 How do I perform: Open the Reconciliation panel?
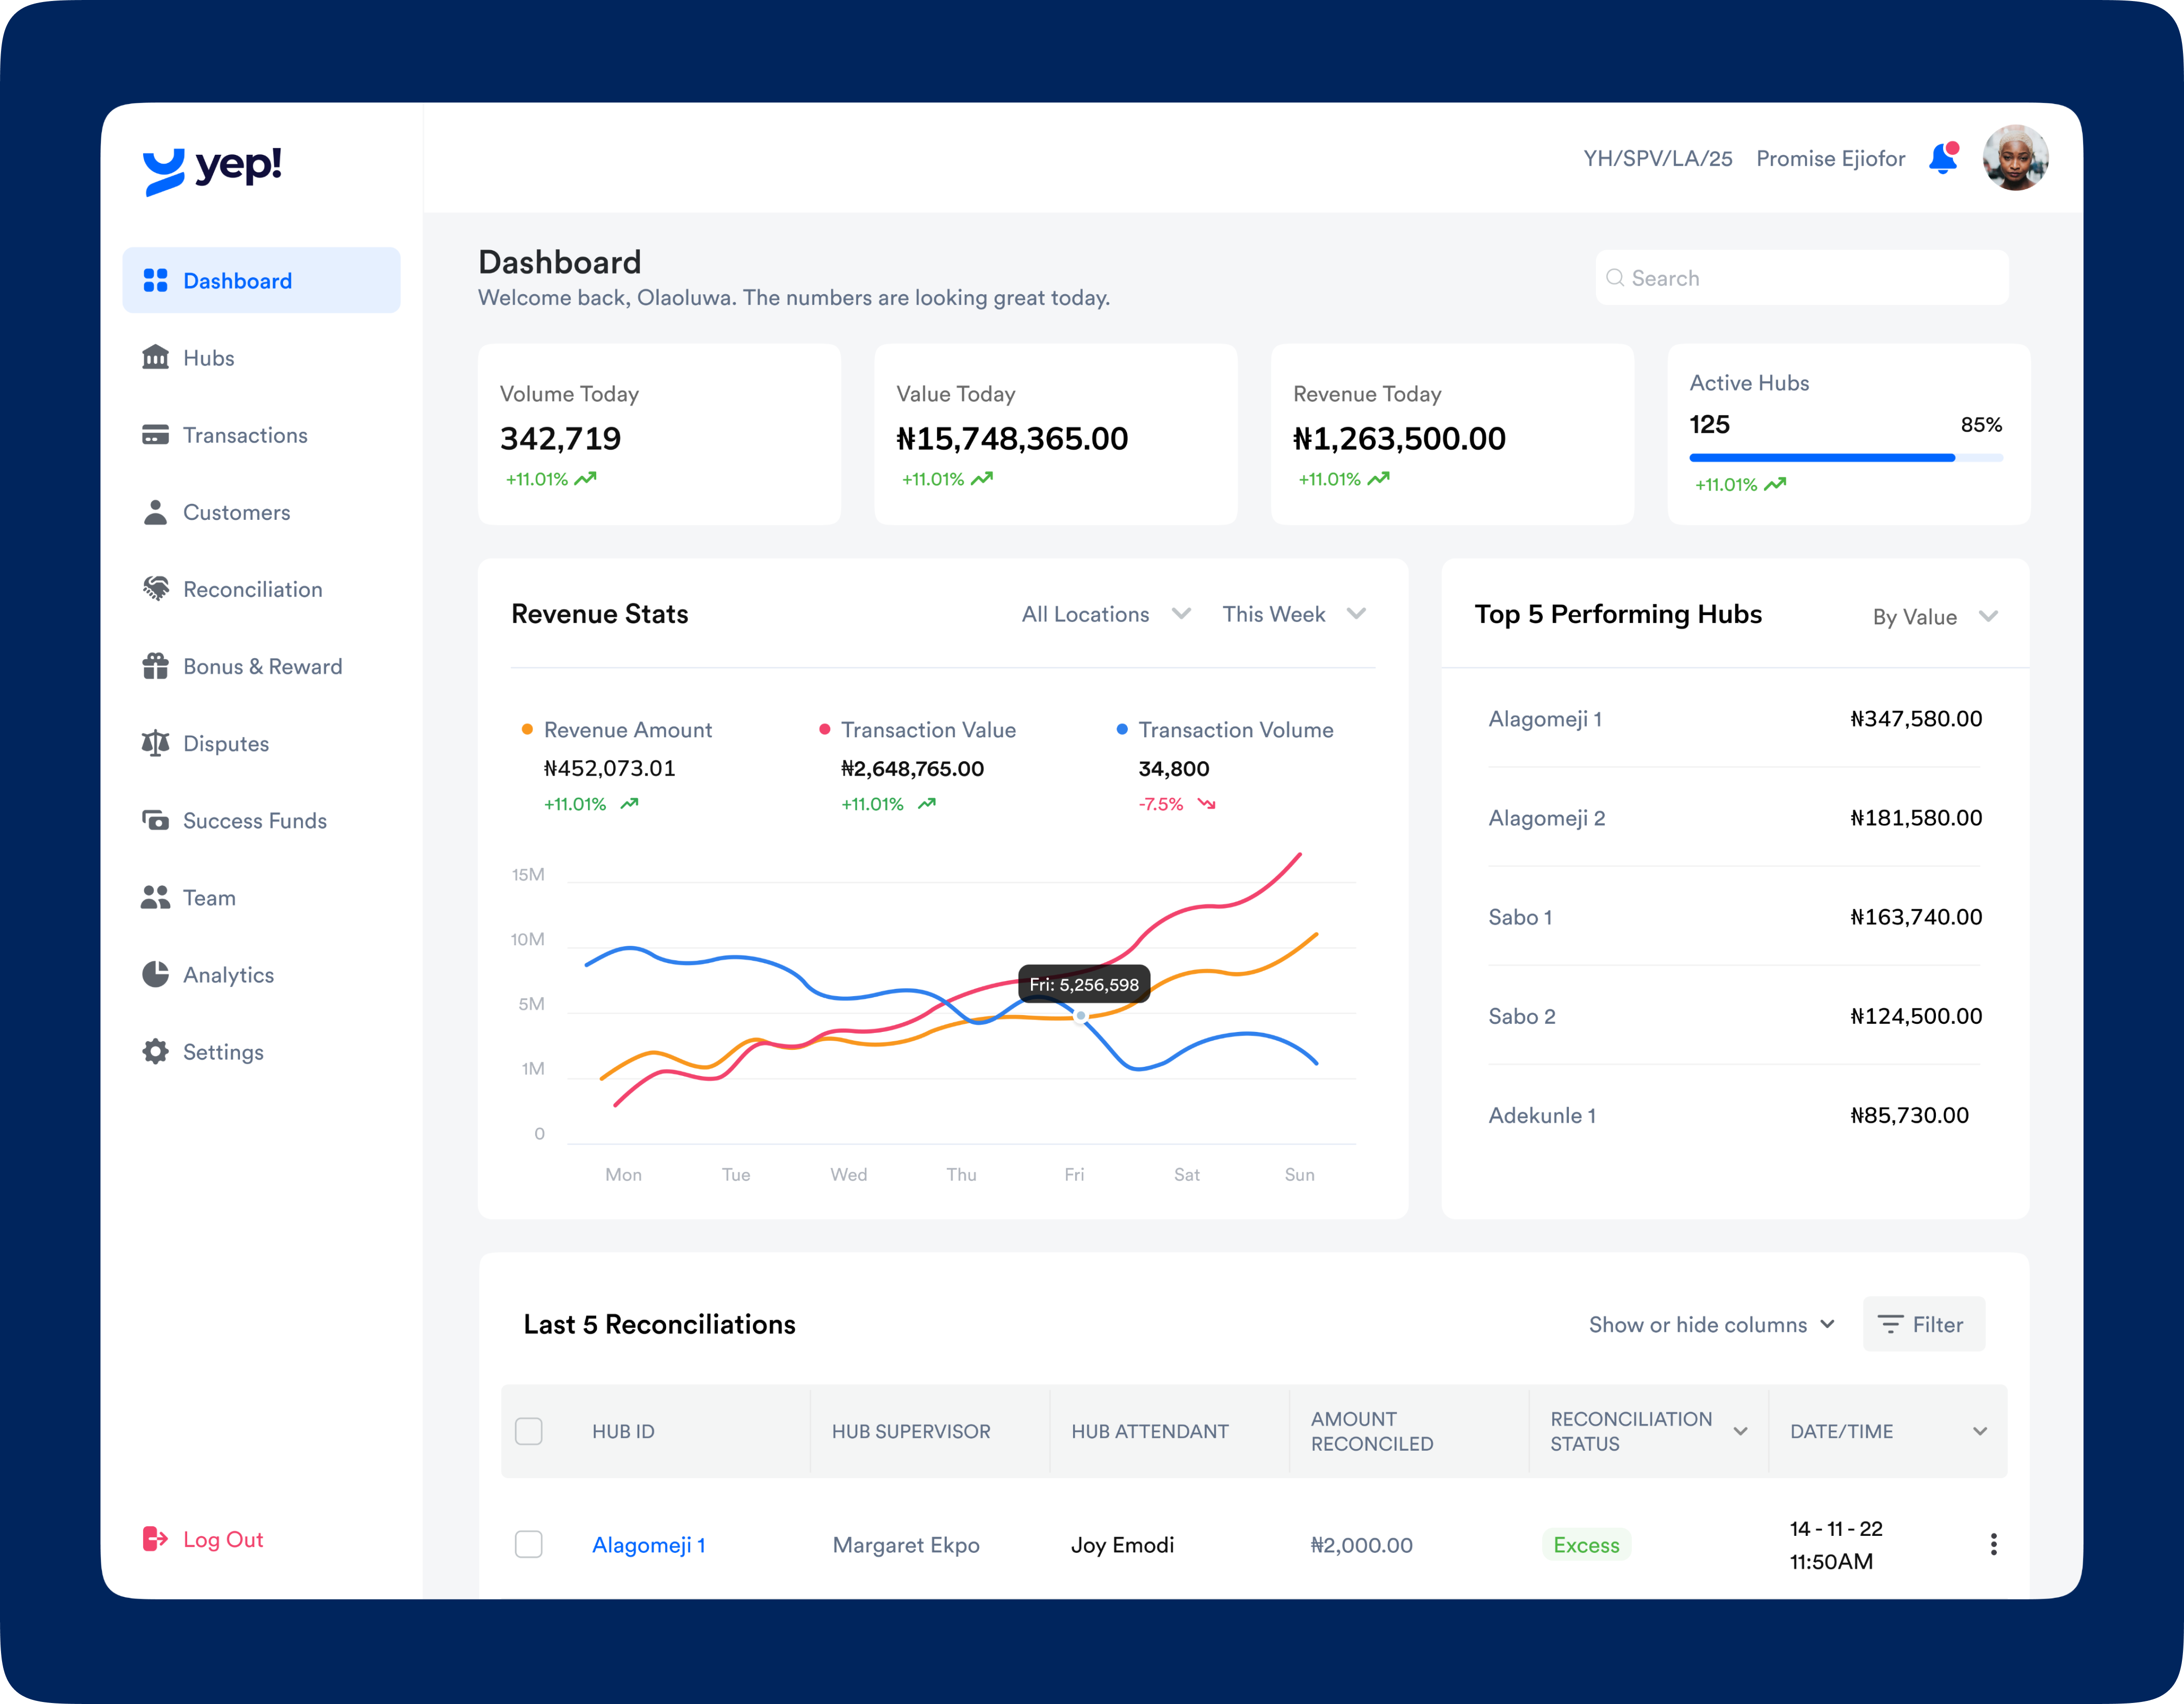(252, 589)
